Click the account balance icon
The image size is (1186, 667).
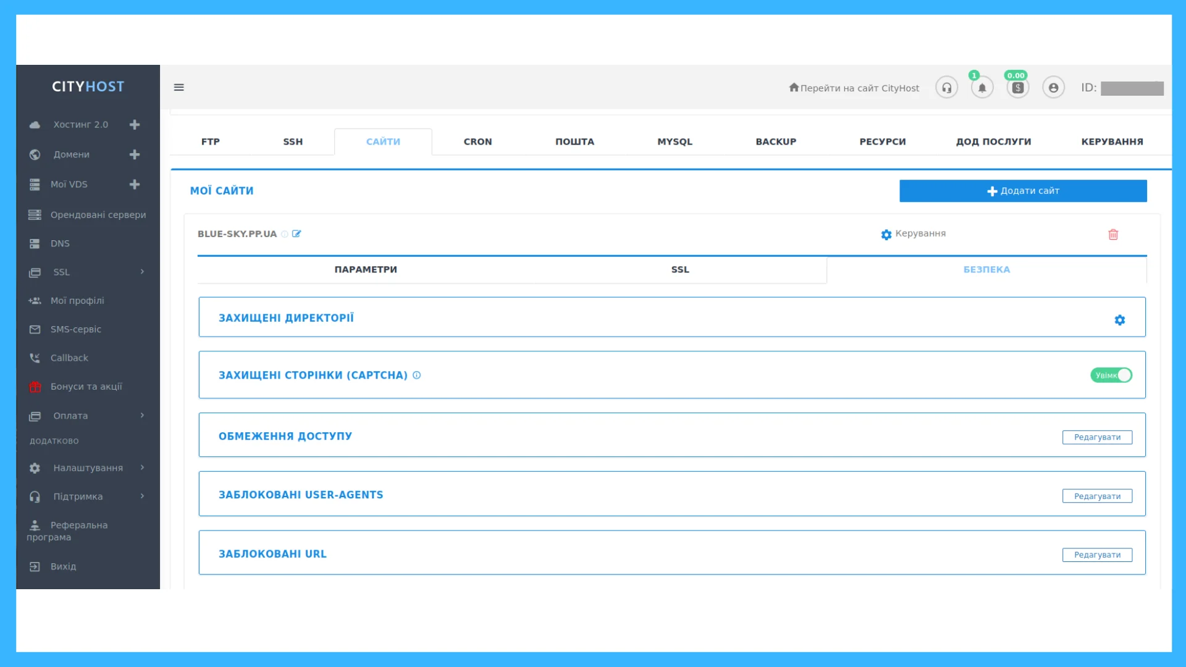click(1018, 87)
